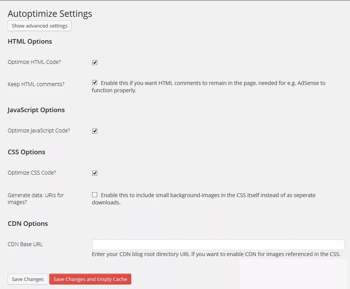Click the Optimize HTML Code? label
Image resolution: width=350 pixels, height=289 pixels.
(x=34, y=62)
